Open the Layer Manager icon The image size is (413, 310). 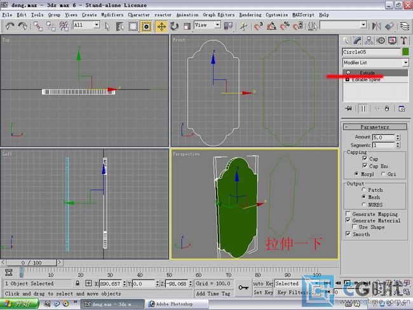pos(405,26)
